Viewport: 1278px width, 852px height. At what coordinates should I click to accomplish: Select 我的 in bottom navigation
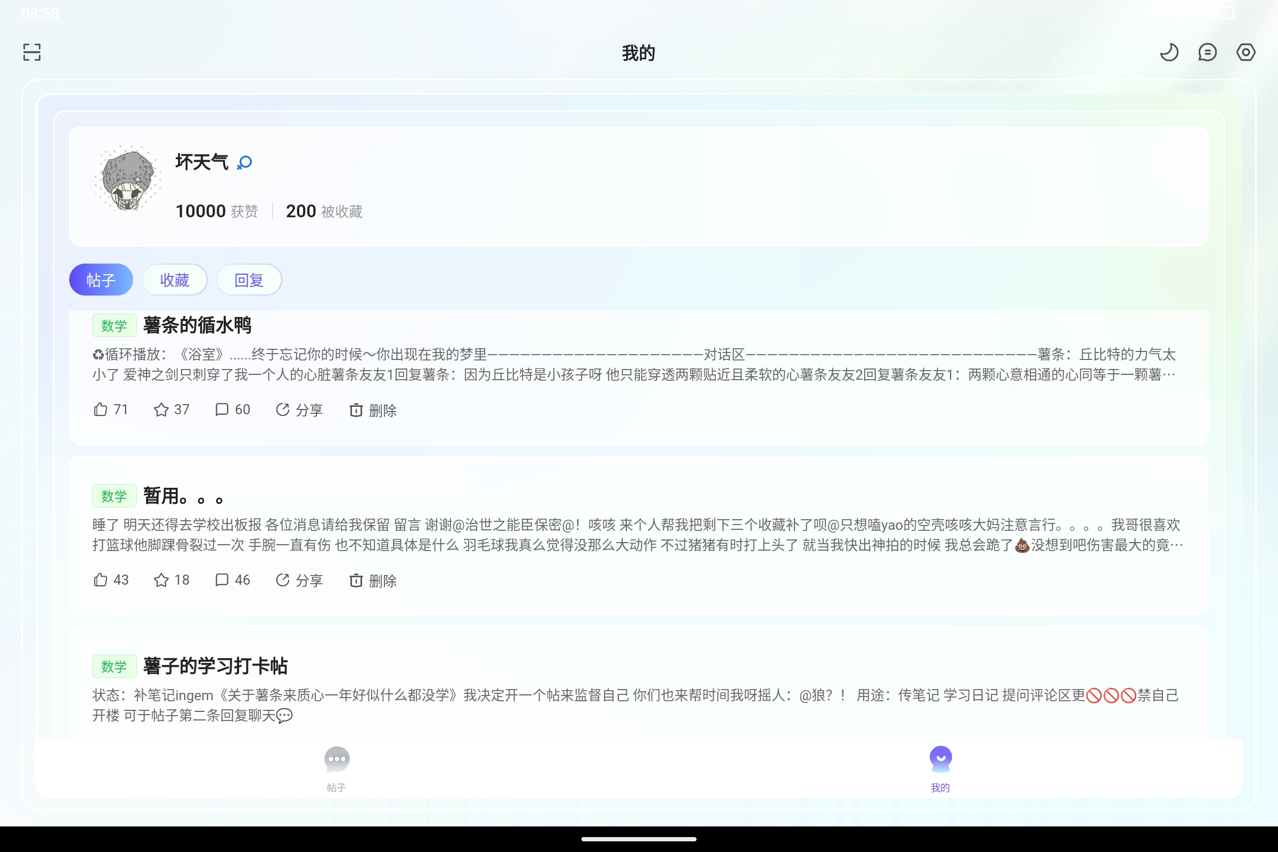(x=940, y=769)
